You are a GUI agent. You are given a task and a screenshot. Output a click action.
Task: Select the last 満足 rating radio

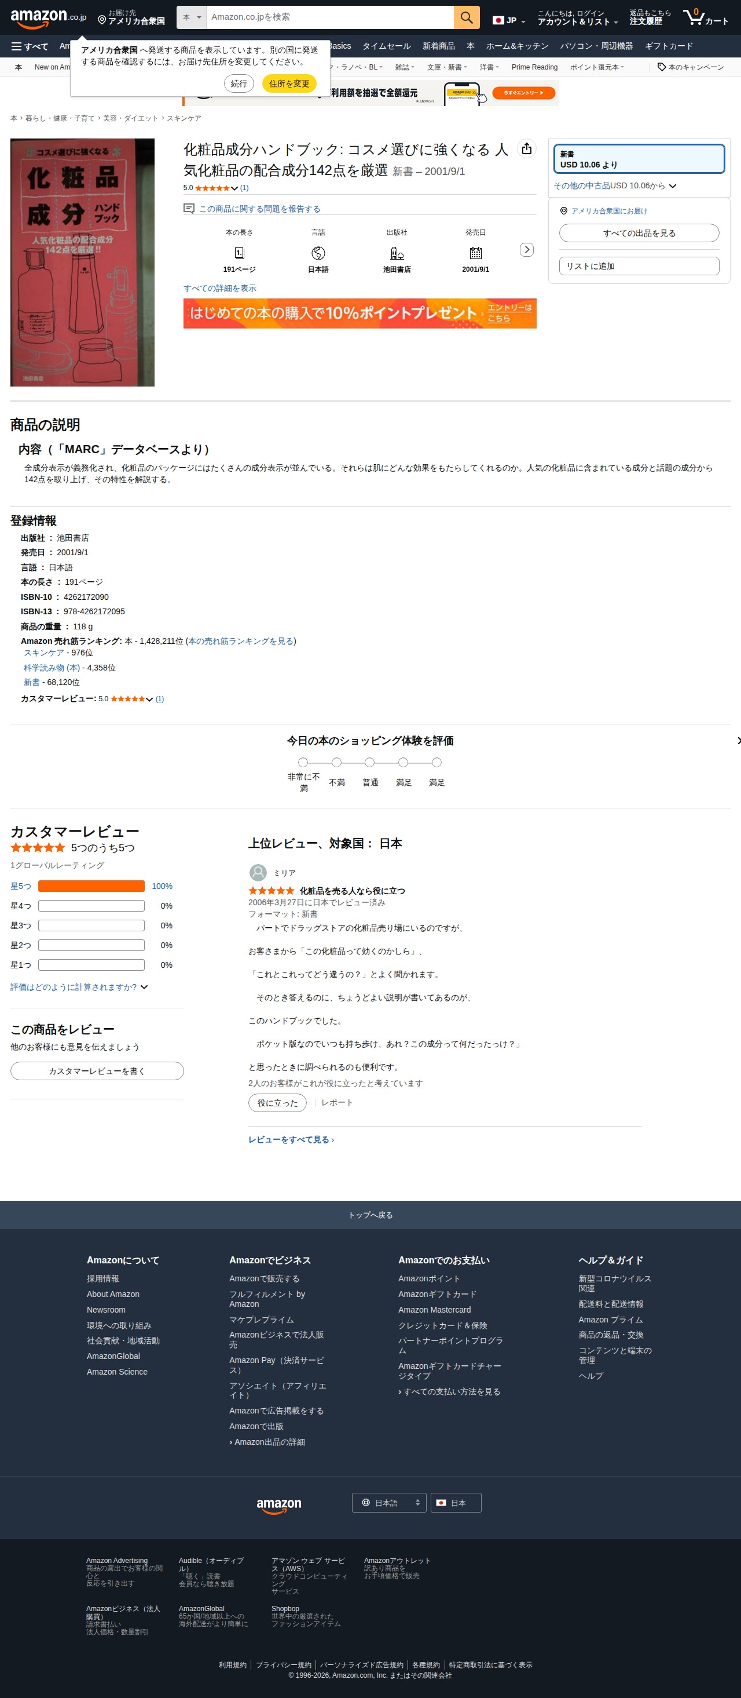(x=436, y=763)
